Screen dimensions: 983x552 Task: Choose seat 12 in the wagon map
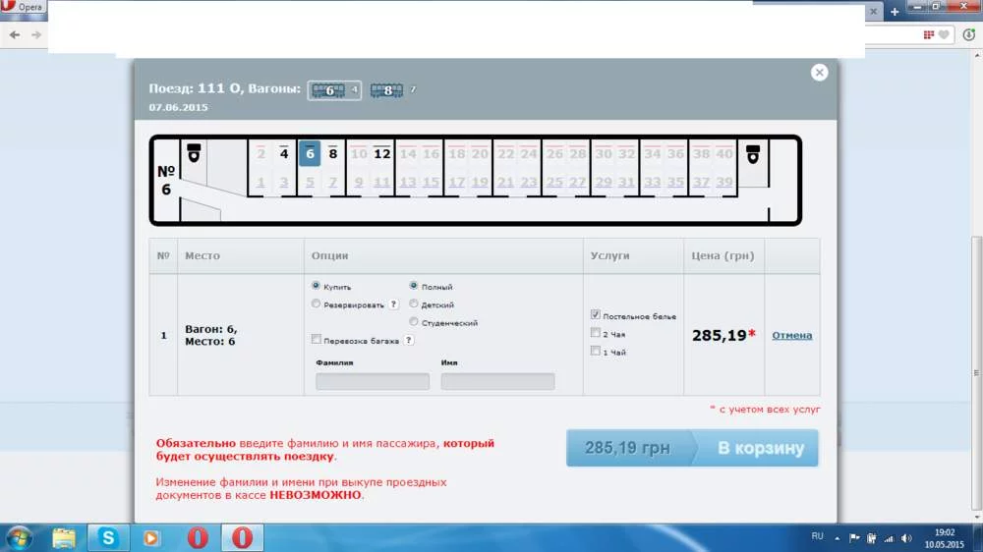pos(381,153)
